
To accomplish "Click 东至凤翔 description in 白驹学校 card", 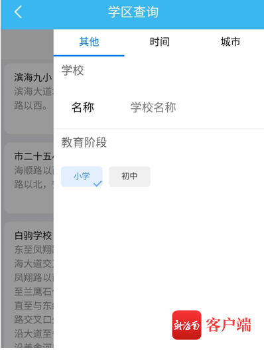I will (34, 250).
